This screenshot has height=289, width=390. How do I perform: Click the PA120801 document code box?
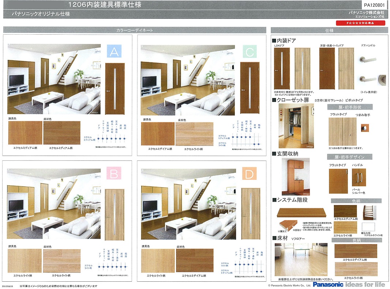[374, 5]
